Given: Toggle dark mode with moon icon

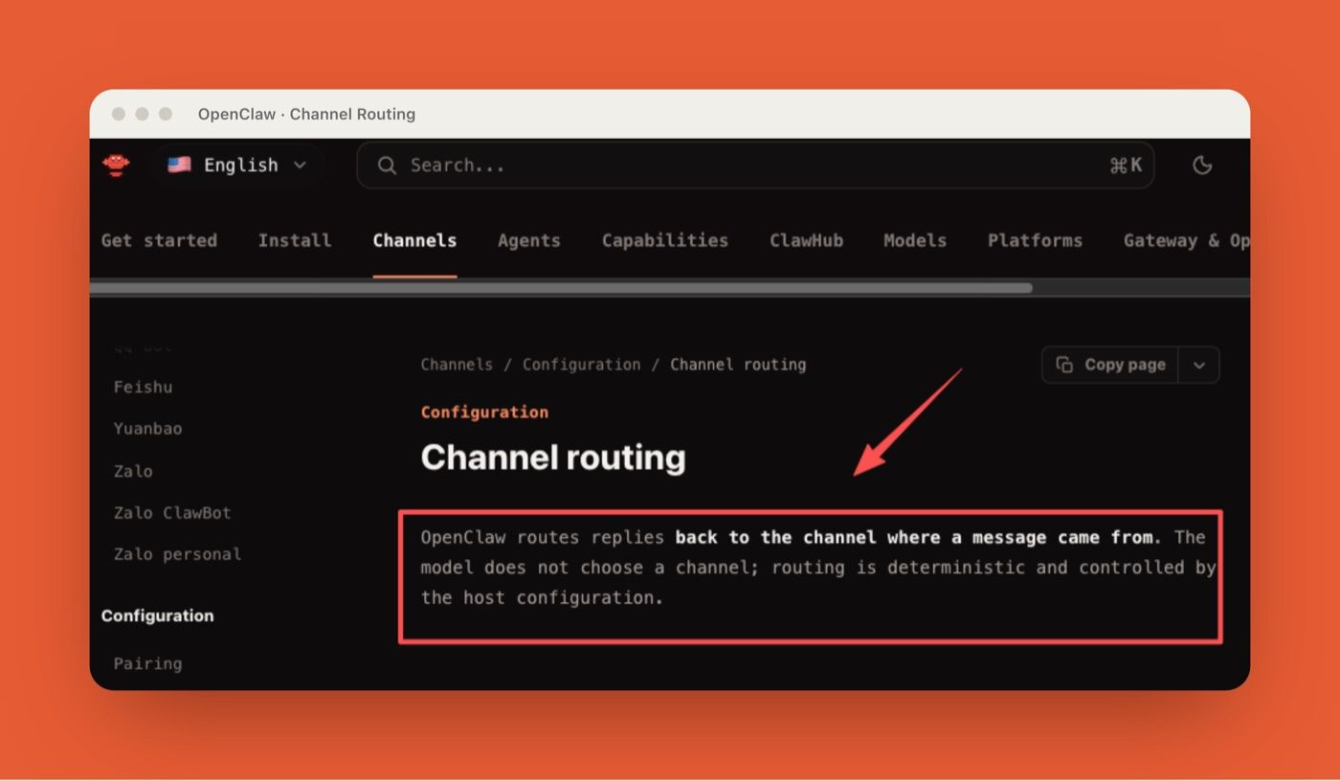Looking at the screenshot, I should 1202,166.
